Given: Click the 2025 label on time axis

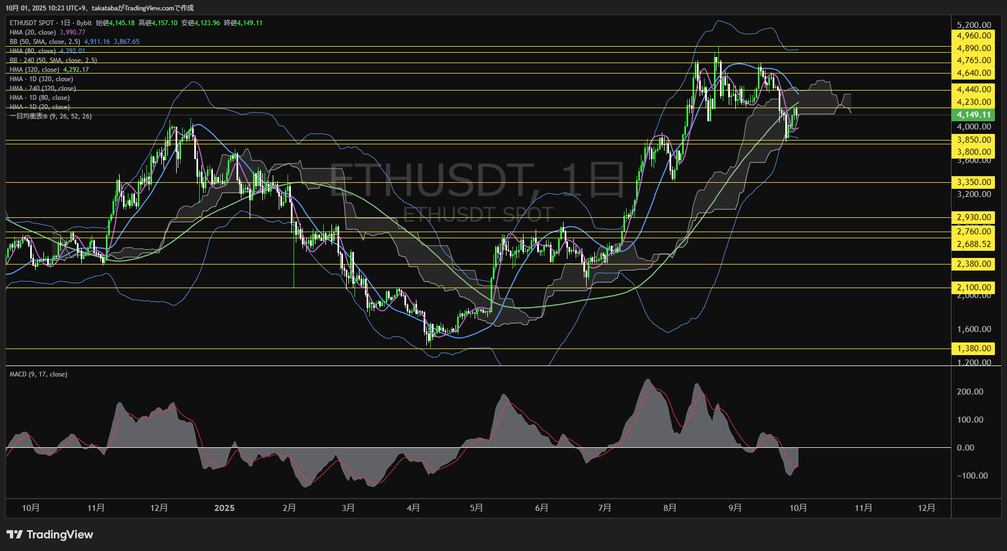Looking at the screenshot, I should (x=224, y=508).
